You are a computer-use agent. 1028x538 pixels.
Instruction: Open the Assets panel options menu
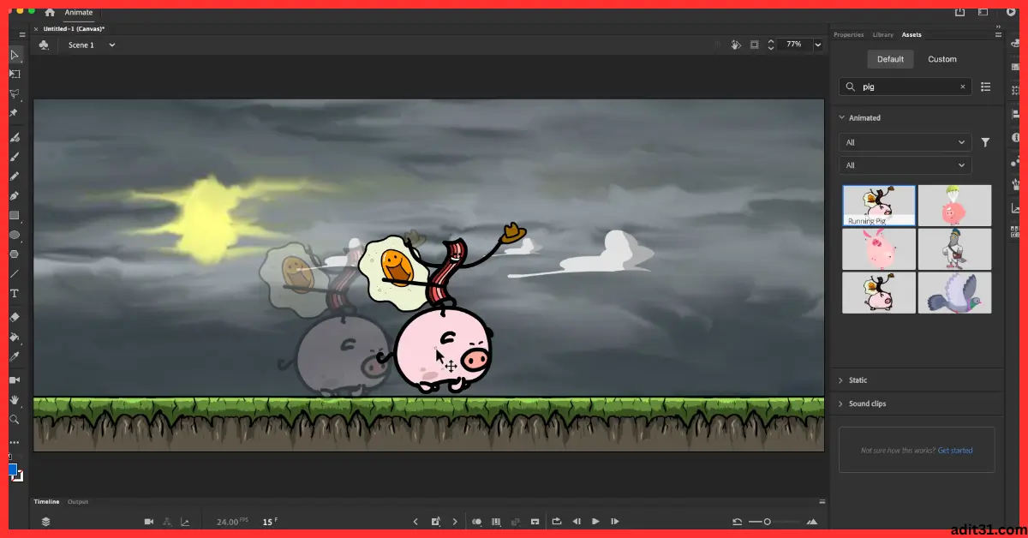998,34
